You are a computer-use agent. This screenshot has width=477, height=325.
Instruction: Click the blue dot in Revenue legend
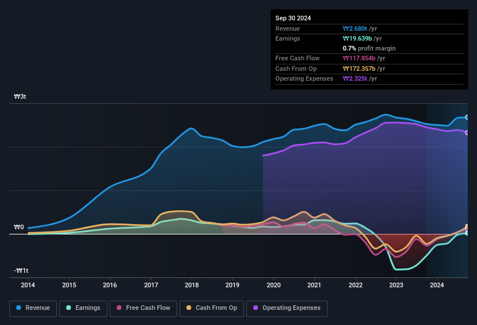[x=19, y=308]
